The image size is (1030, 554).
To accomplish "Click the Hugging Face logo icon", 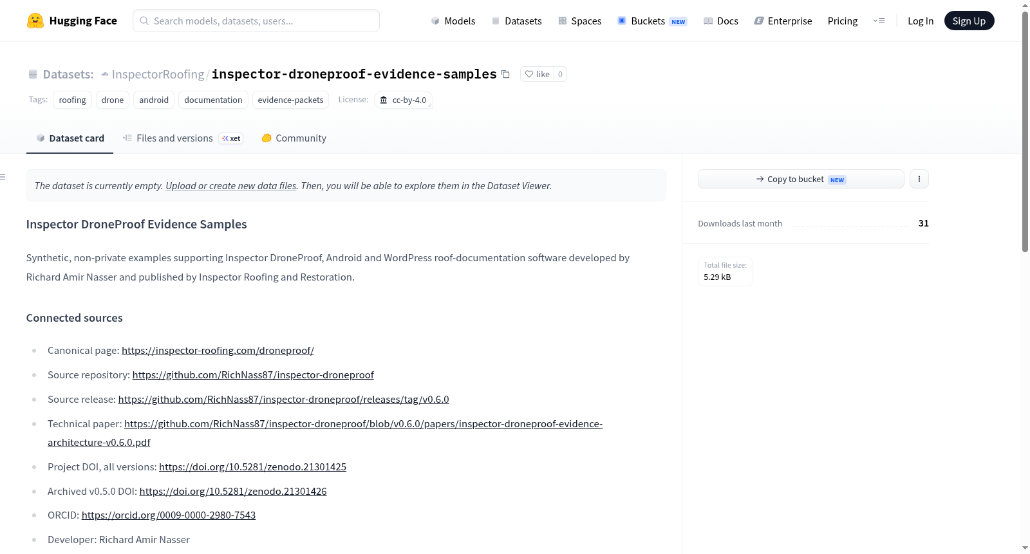I will click(x=35, y=21).
